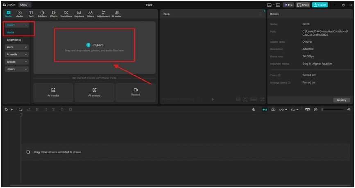
Task: Click the Player snapshot focus icon
Action: point(245,100)
